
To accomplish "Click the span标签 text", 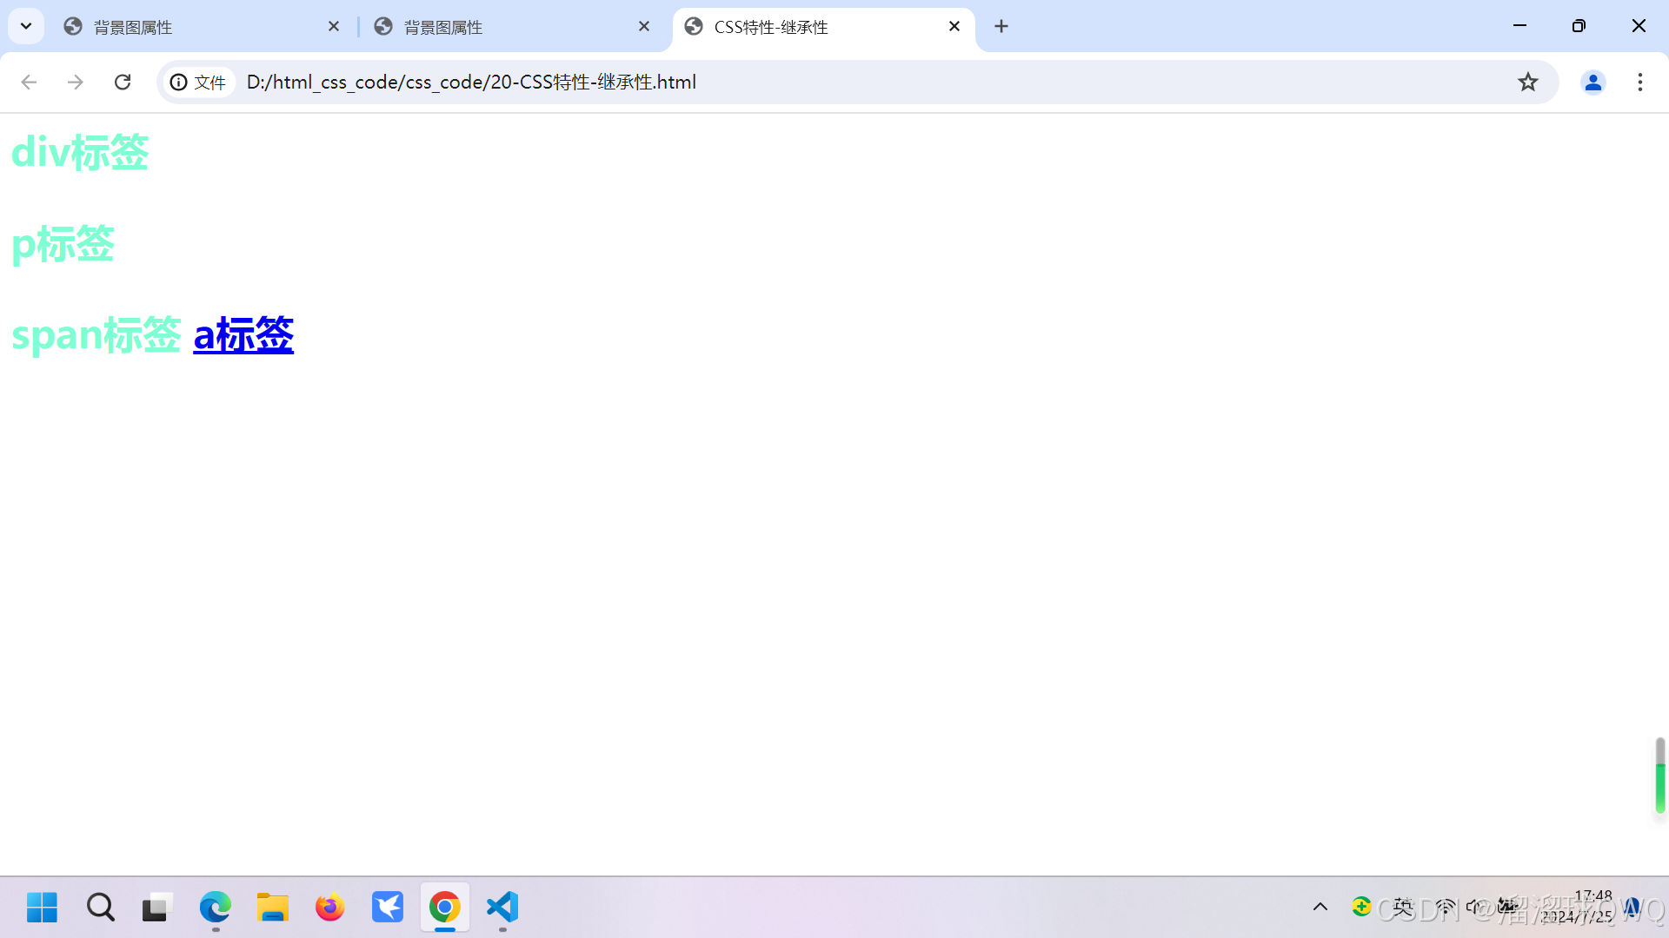I will 96,335.
